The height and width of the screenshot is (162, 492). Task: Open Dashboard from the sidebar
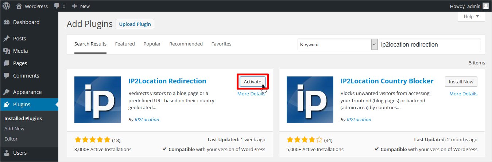26,22
